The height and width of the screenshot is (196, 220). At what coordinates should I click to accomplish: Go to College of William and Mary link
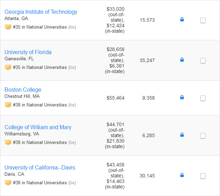[x=38, y=127]
